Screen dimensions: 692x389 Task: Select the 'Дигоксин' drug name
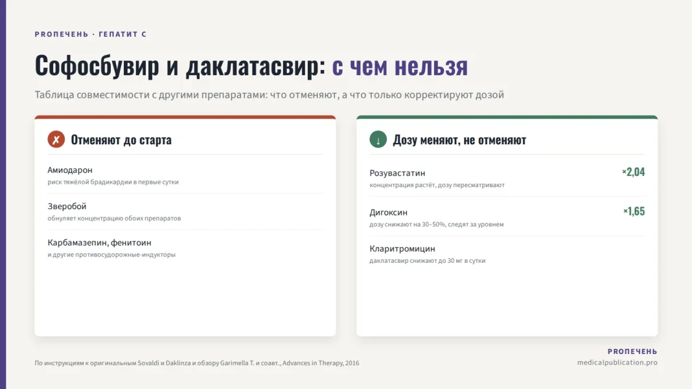(x=388, y=212)
